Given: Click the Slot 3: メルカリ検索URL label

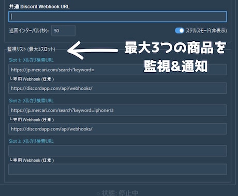Looking at the screenshot, I should 31,141.
